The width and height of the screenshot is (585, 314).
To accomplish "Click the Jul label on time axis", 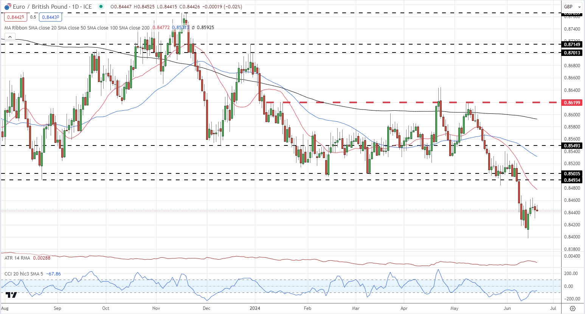I will click(553, 308).
